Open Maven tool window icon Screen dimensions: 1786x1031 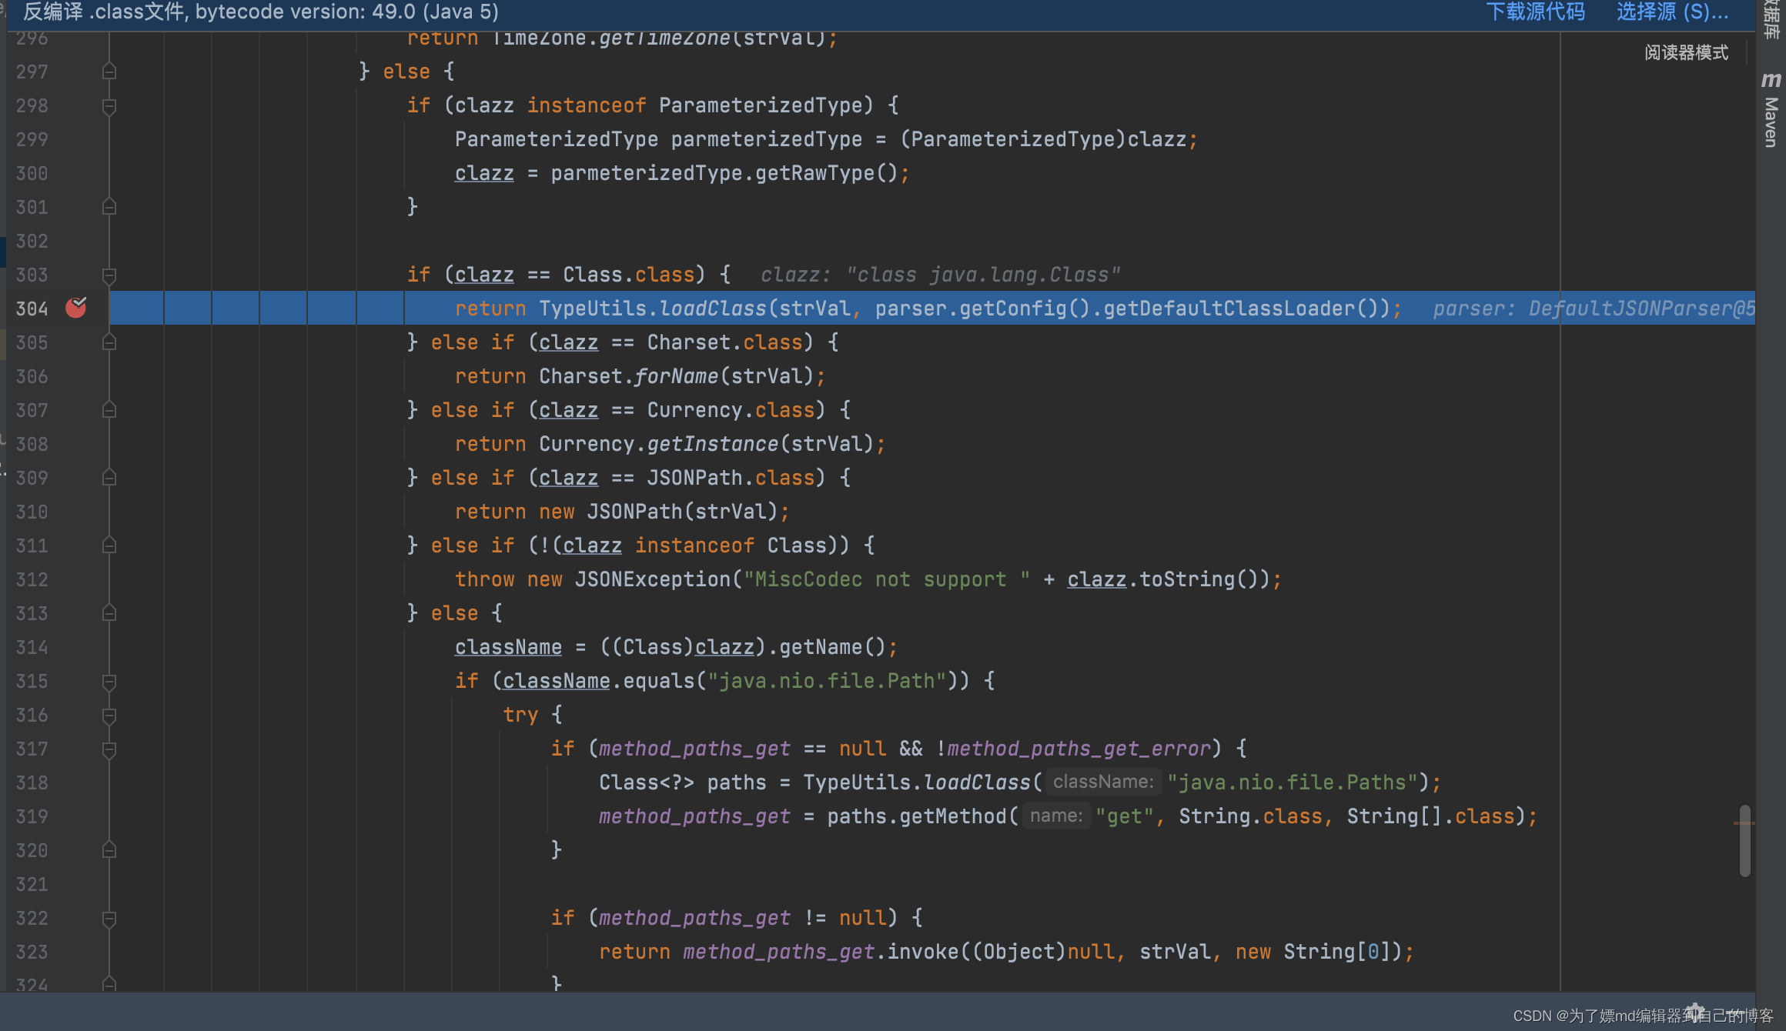[1771, 80]
